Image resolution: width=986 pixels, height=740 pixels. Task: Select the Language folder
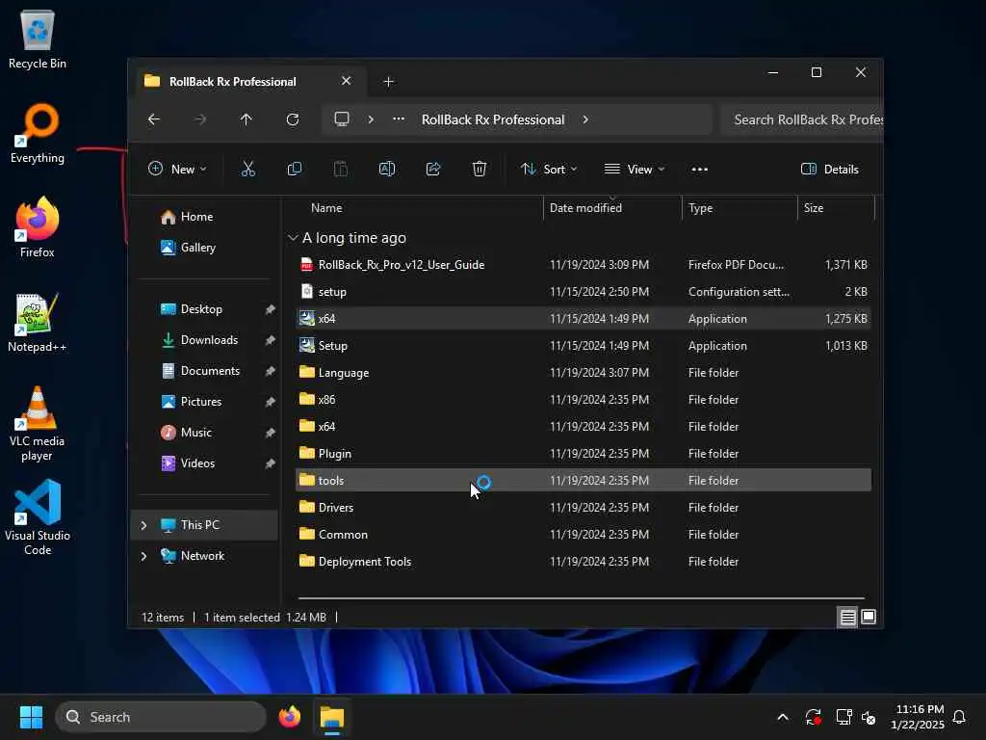584,373
